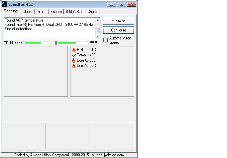Minimize the SpeedFan window from title bar
This screenshot has height=158, width=227.
pos(111,4)
